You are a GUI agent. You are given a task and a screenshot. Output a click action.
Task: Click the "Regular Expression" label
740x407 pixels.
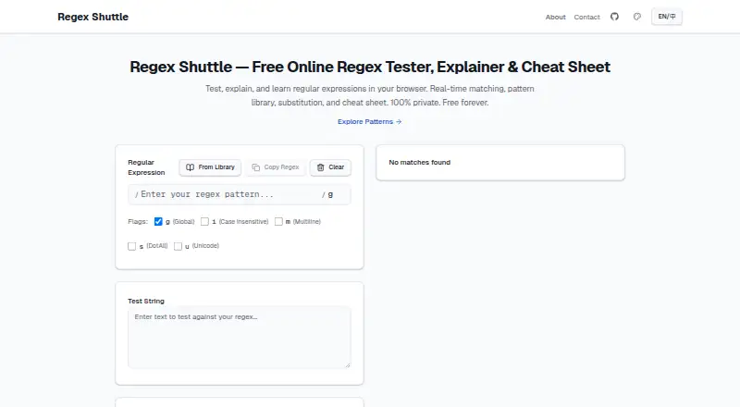point(146,167)
